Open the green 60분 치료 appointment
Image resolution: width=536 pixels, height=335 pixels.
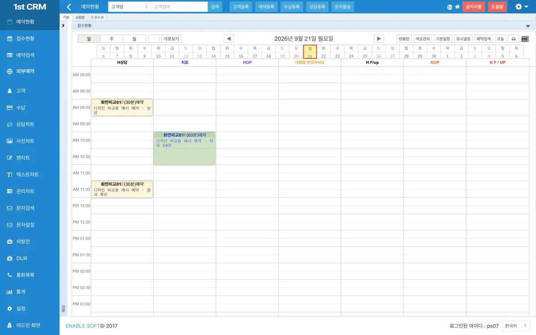tap(184, 148)
